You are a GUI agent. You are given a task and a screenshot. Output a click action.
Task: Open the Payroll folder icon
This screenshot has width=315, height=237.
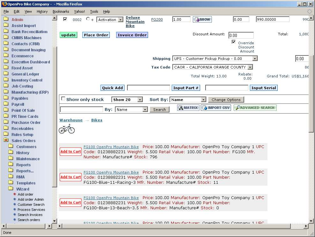[x=6, y=104]
